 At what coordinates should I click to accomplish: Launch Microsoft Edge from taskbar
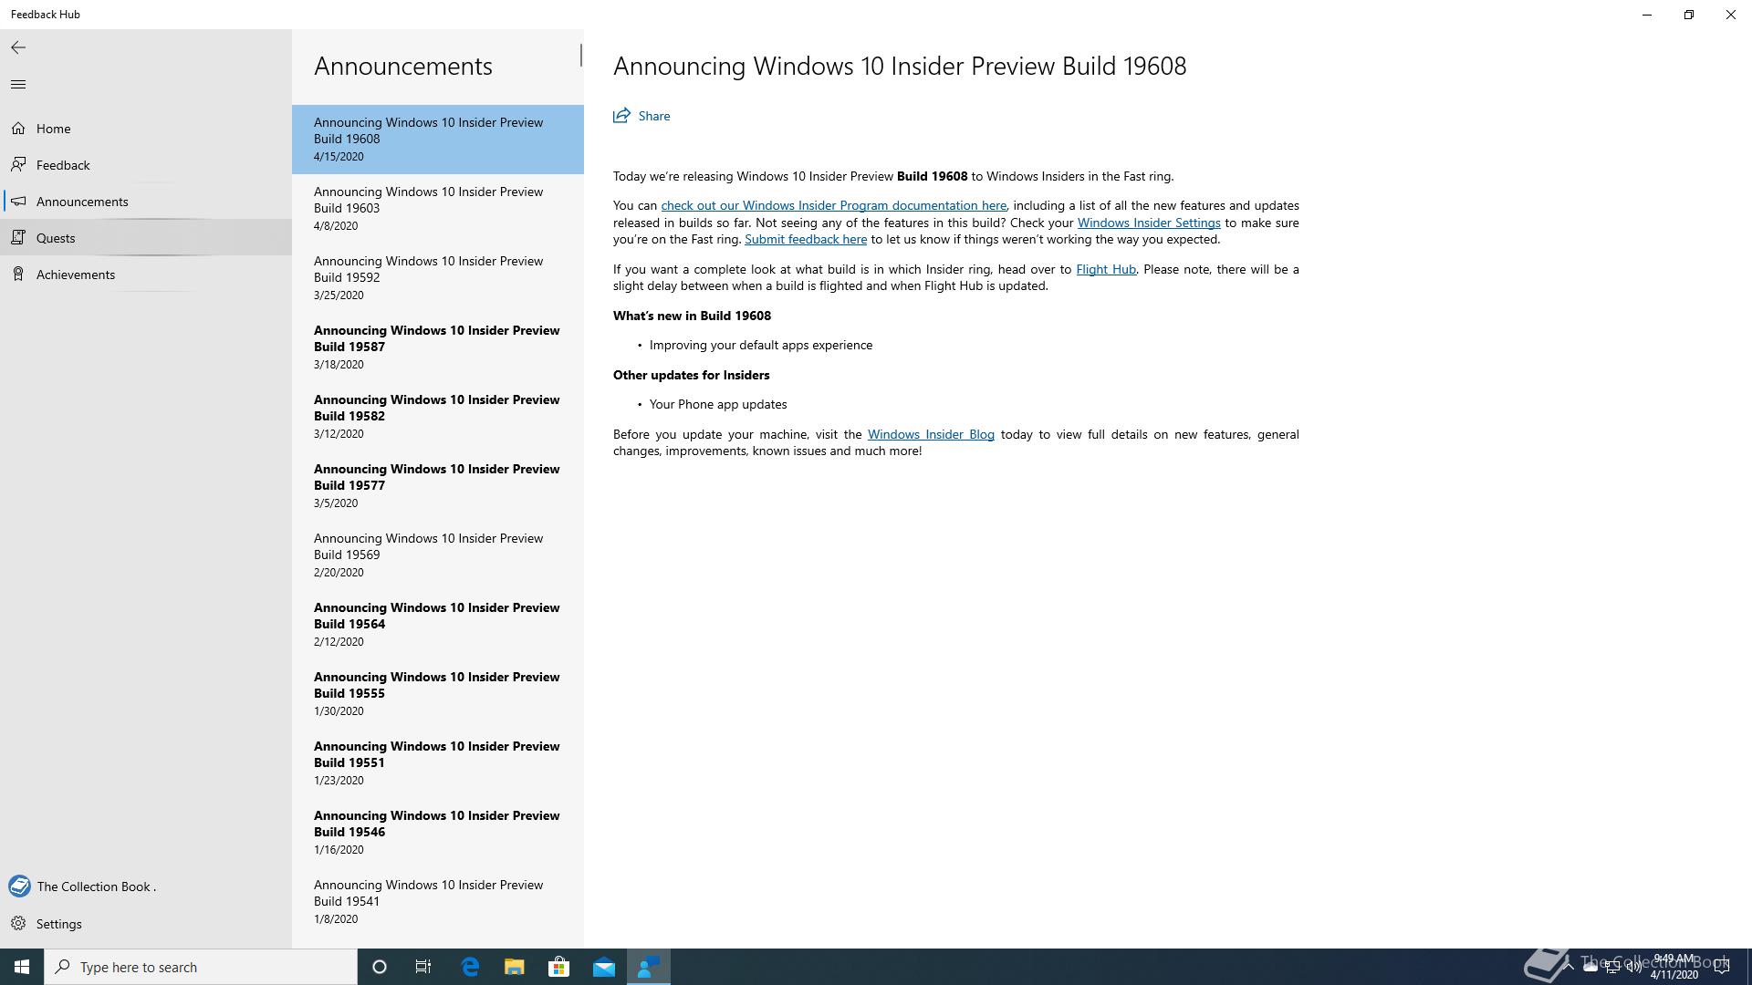point(470,967)
